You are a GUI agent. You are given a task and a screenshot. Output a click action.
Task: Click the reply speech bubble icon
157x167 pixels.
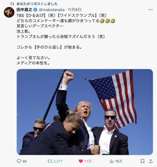pos(19,161)
